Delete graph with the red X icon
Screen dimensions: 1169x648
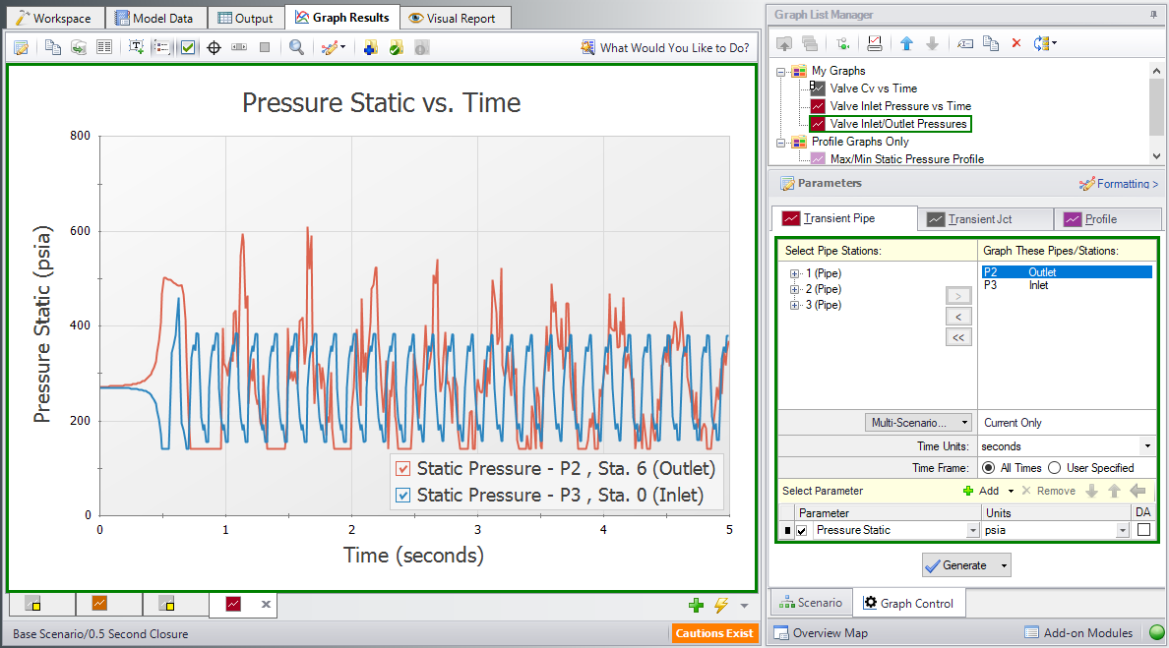1016,43
